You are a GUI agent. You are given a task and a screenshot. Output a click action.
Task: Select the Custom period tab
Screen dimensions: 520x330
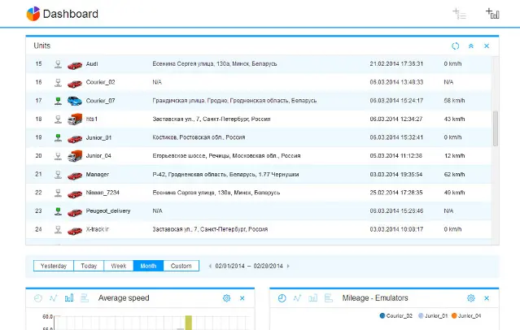(x=181, y=266)
